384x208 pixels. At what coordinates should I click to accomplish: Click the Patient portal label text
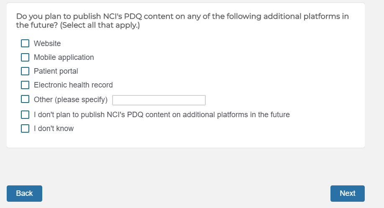point(56,71)
